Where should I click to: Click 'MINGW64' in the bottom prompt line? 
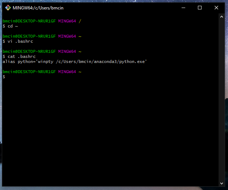[x=67, y=72]
